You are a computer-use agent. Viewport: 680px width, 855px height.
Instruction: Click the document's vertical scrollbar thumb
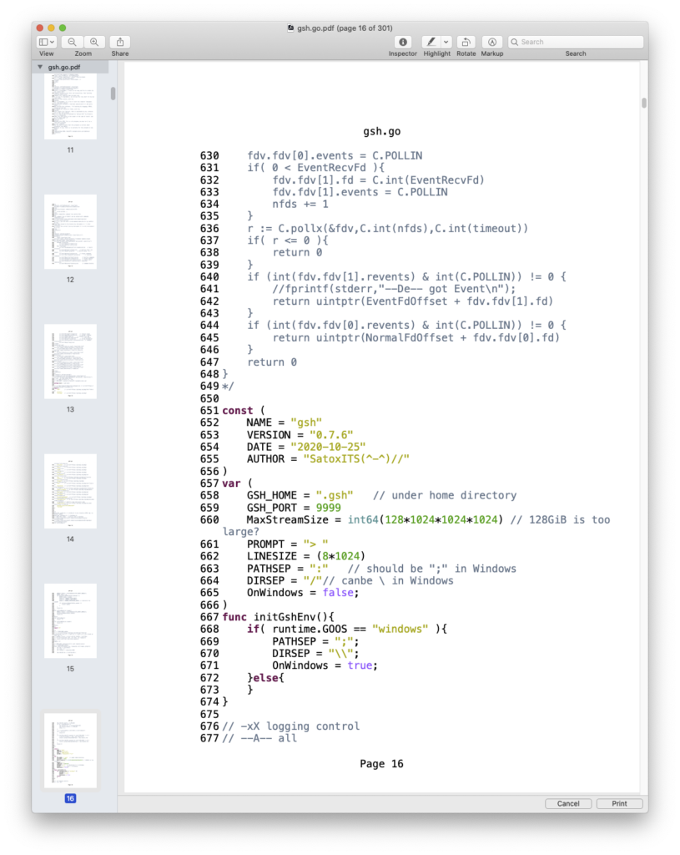[643, 104]
